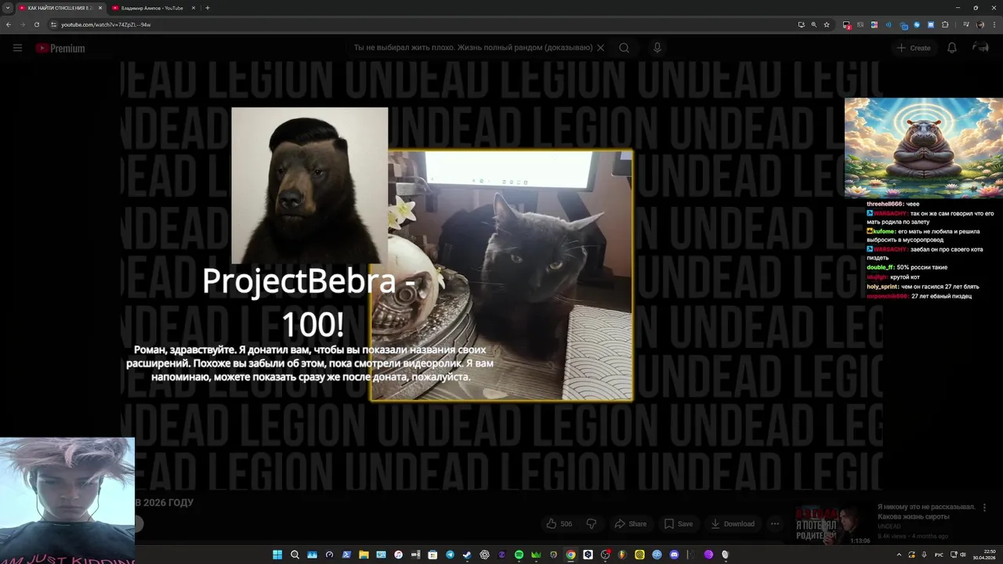Click the YouTube Premium logo
Viewport: 1003px width, 564px height.
60,48
